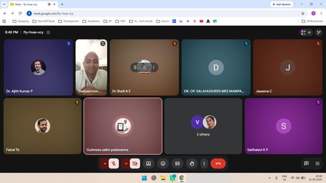
Task: Click Chrome icon in the taskbar
Action: 182,178
